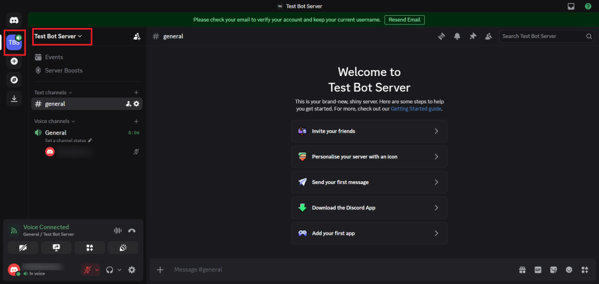
Task: Open Add your first app card
Action: point(369,233)
